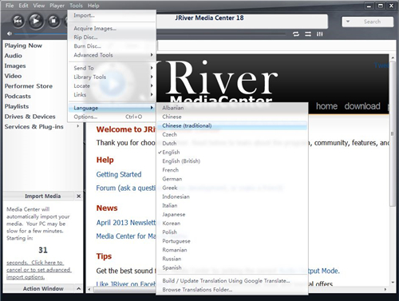Open the Edit menu
The width and height of the screenshot is (399, 301).
click(x=23, y=6)
